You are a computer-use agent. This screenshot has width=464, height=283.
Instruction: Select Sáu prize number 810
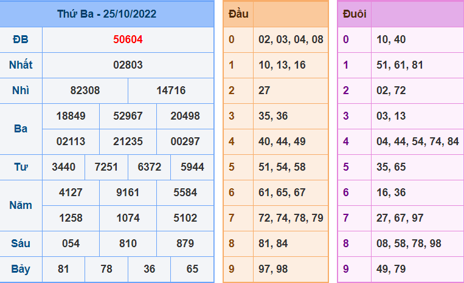point(128,244)
